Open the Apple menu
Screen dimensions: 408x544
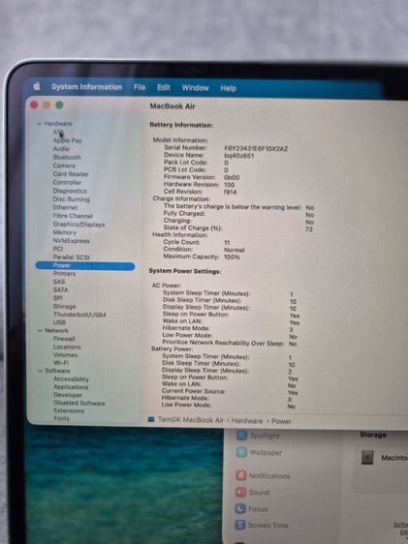[37, 86]
